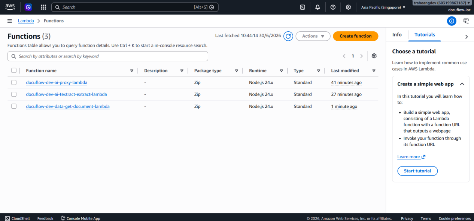The width and height of the screenshot is (474, 221).
Task: Collapse the Create a simple web app section
Action: coord(462,84)
